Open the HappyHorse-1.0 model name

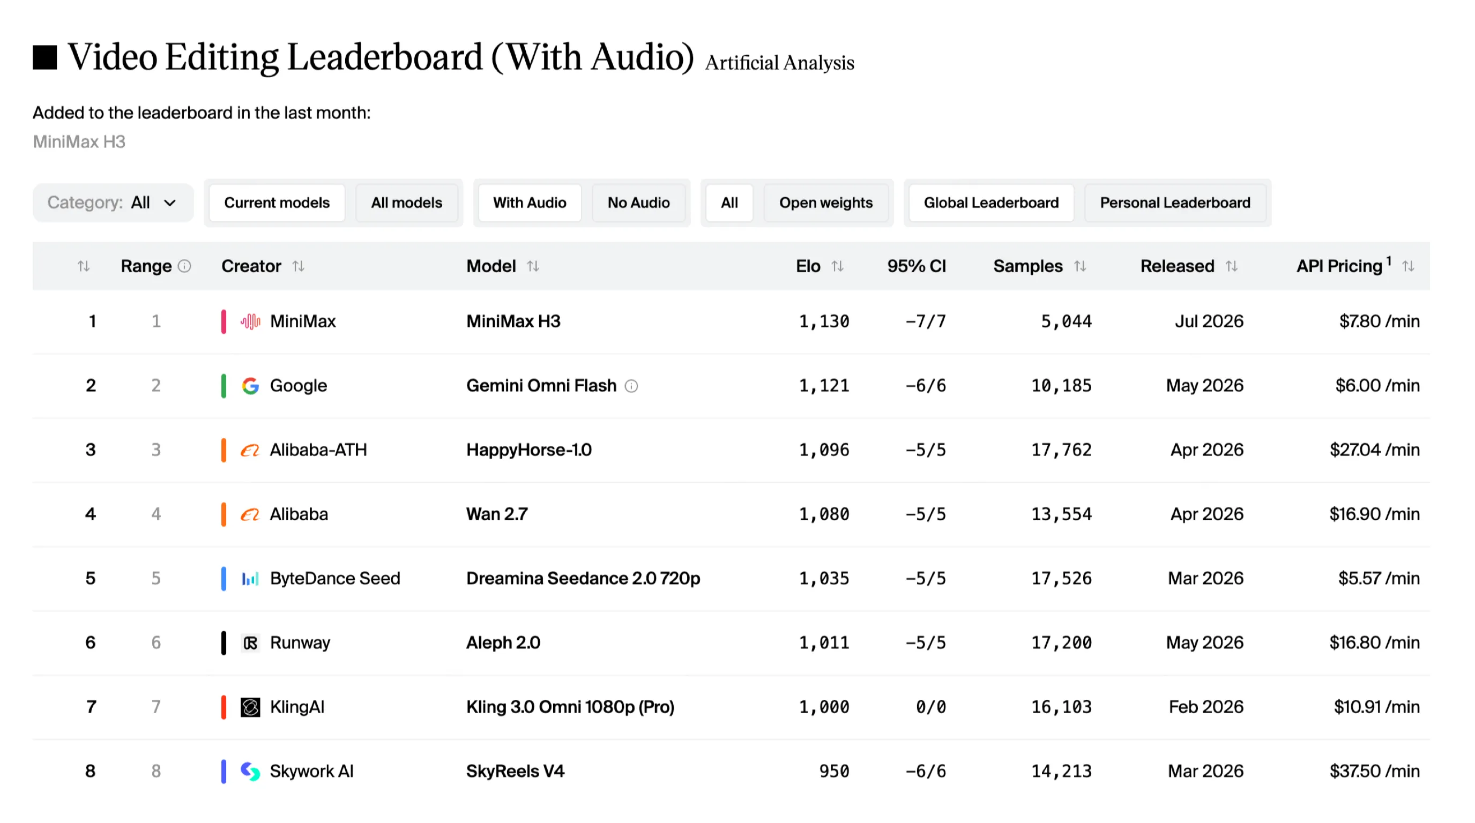pyautogui.click(x=529, y=451)
